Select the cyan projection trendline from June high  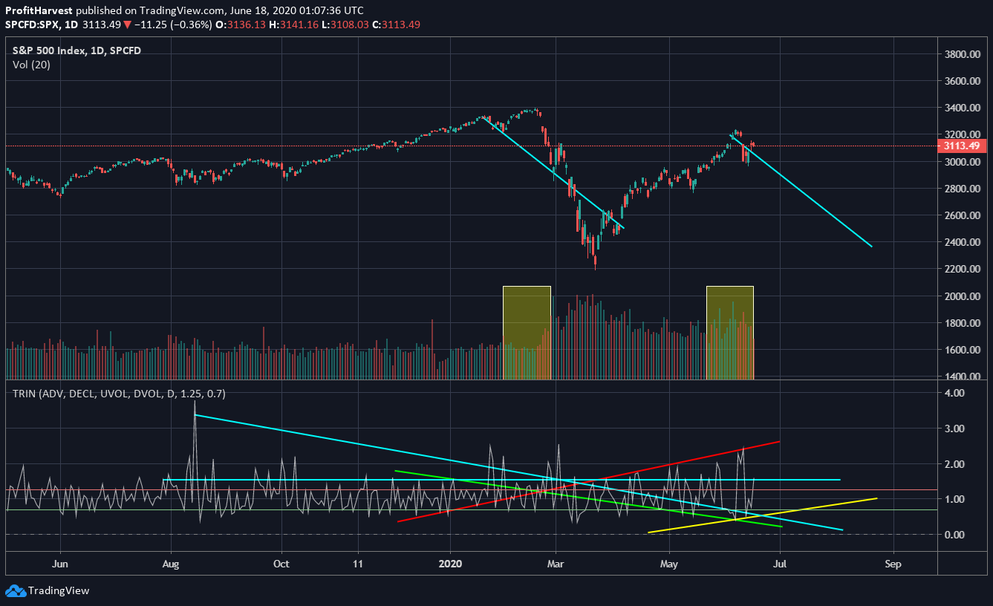pyautogui.click(x=801, y=189)
